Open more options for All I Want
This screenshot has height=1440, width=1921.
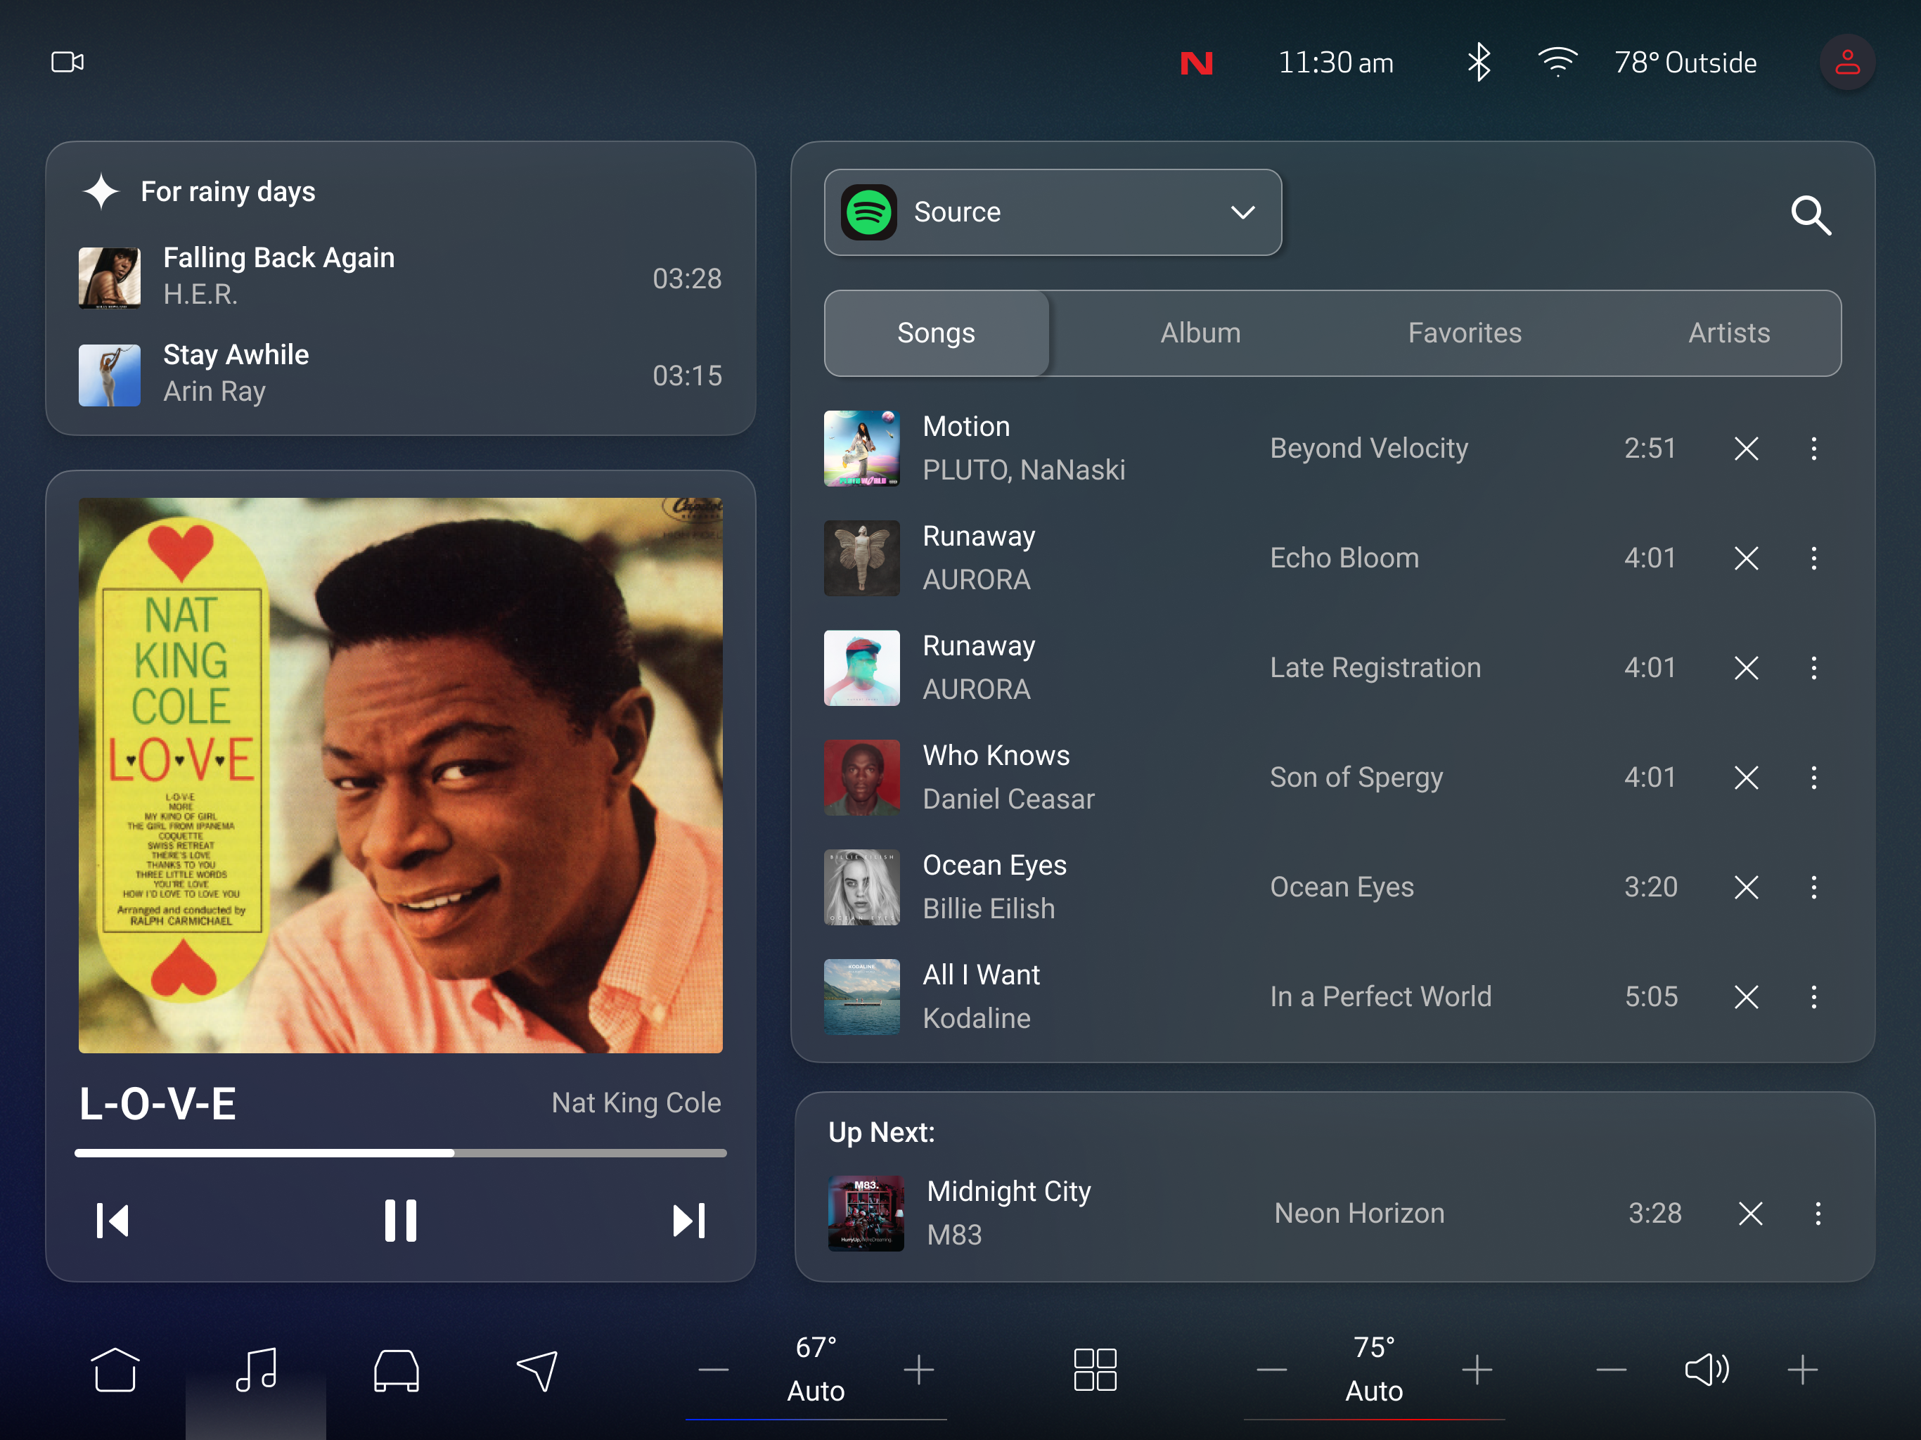pos(1813,996)
